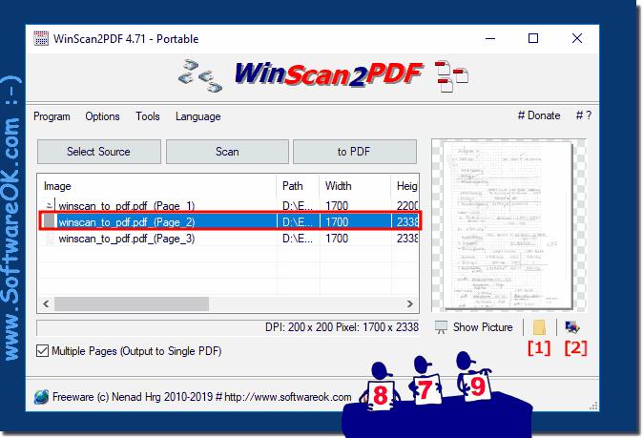Click the # Donate menu item
This screenshot has height=438, width=643.
(539, 115)
